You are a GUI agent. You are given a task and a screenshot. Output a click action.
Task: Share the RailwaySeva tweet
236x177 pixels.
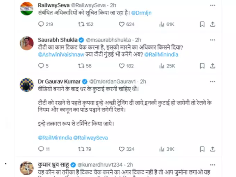pos(213,24)
